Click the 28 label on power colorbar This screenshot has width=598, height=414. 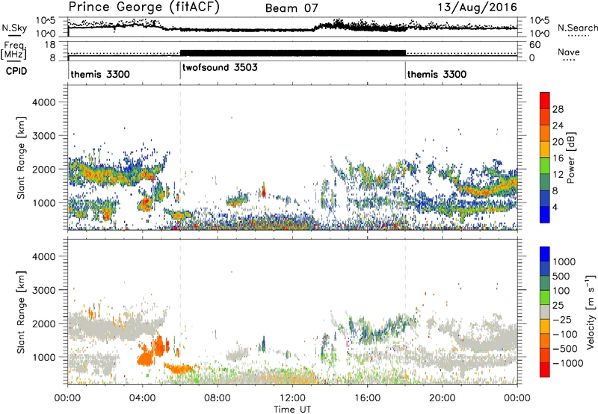click(558, 109)
